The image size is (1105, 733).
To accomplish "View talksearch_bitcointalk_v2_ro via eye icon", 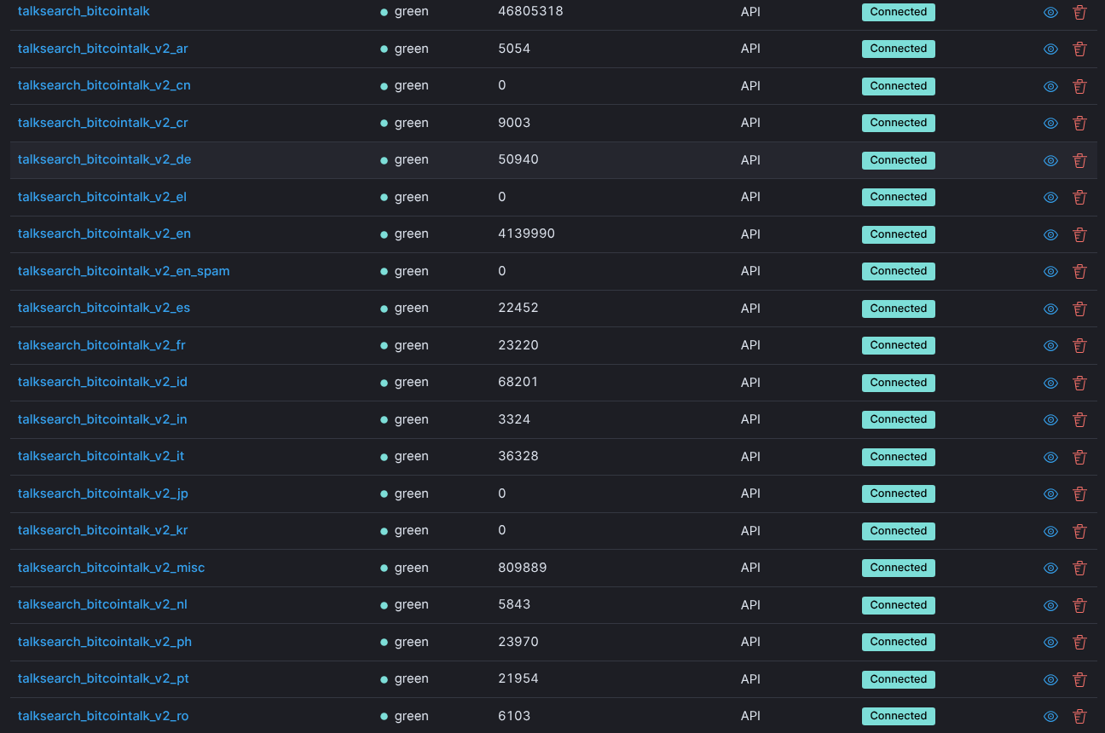I will point(1051,716).
